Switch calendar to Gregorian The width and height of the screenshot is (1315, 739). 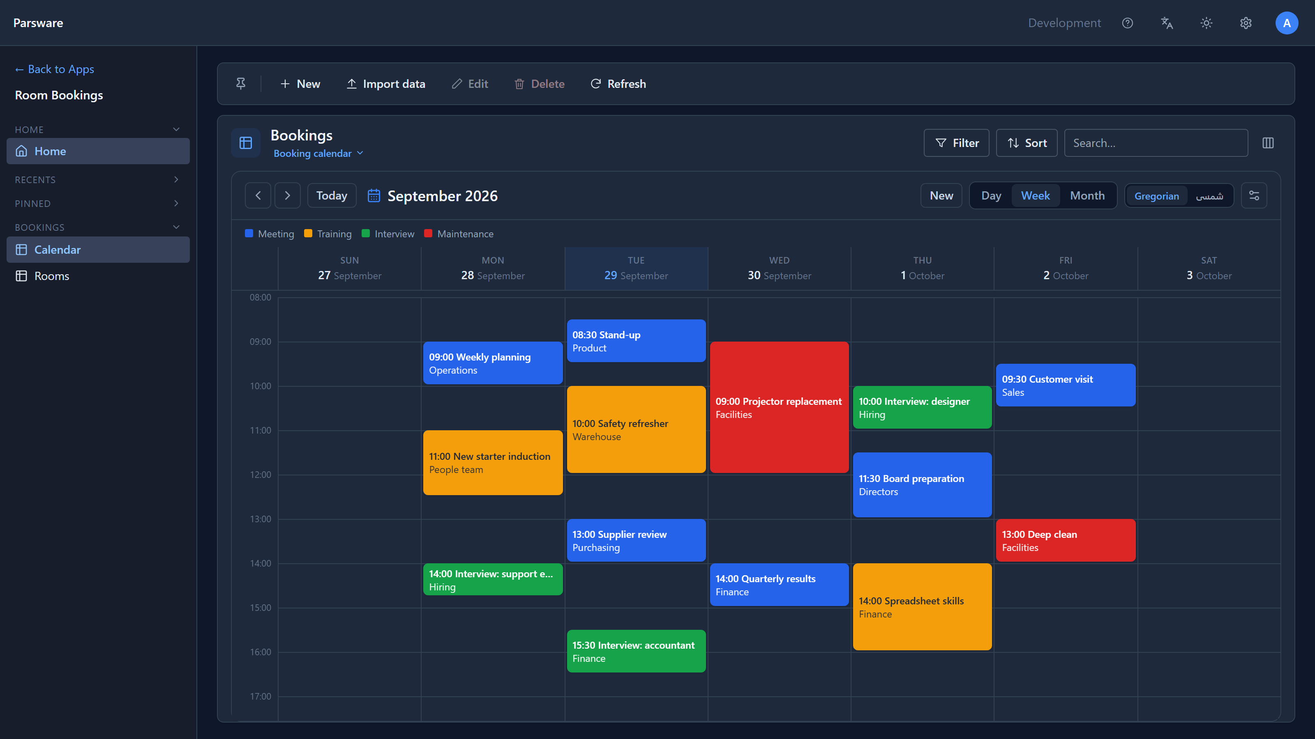pyautogui.click(x=1157, y=196)
